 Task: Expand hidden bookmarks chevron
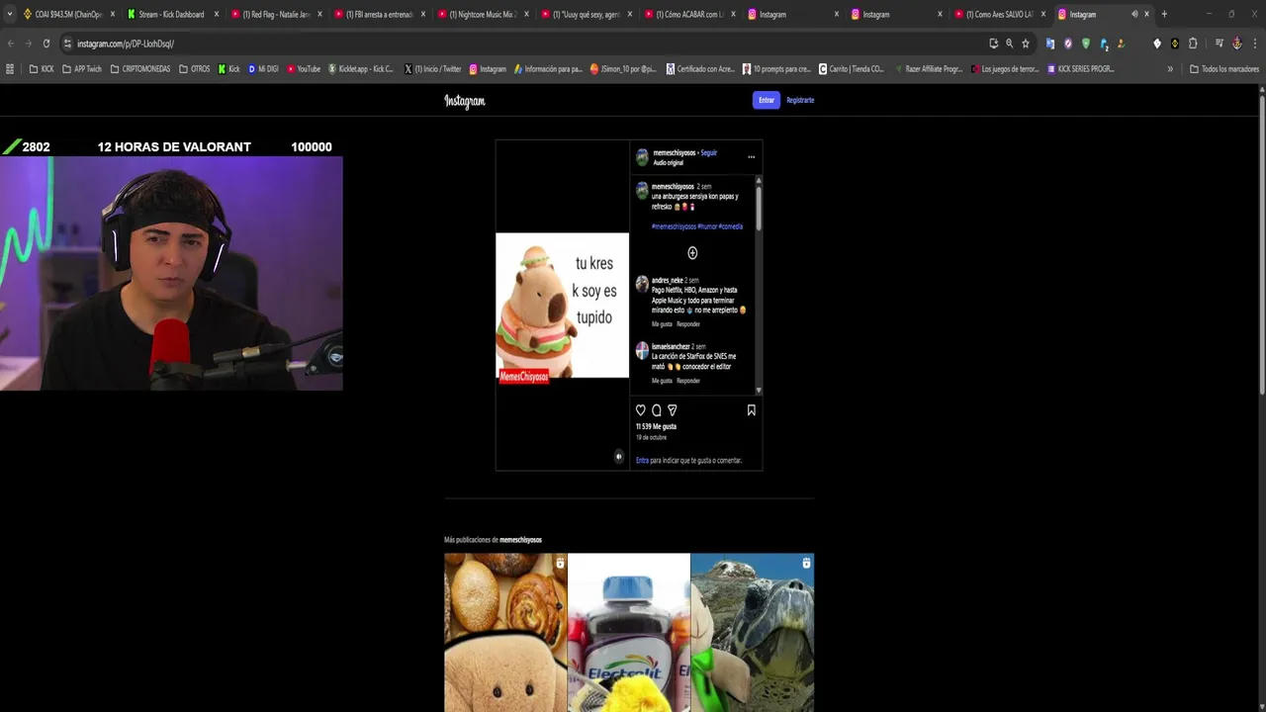point(1170,69)
